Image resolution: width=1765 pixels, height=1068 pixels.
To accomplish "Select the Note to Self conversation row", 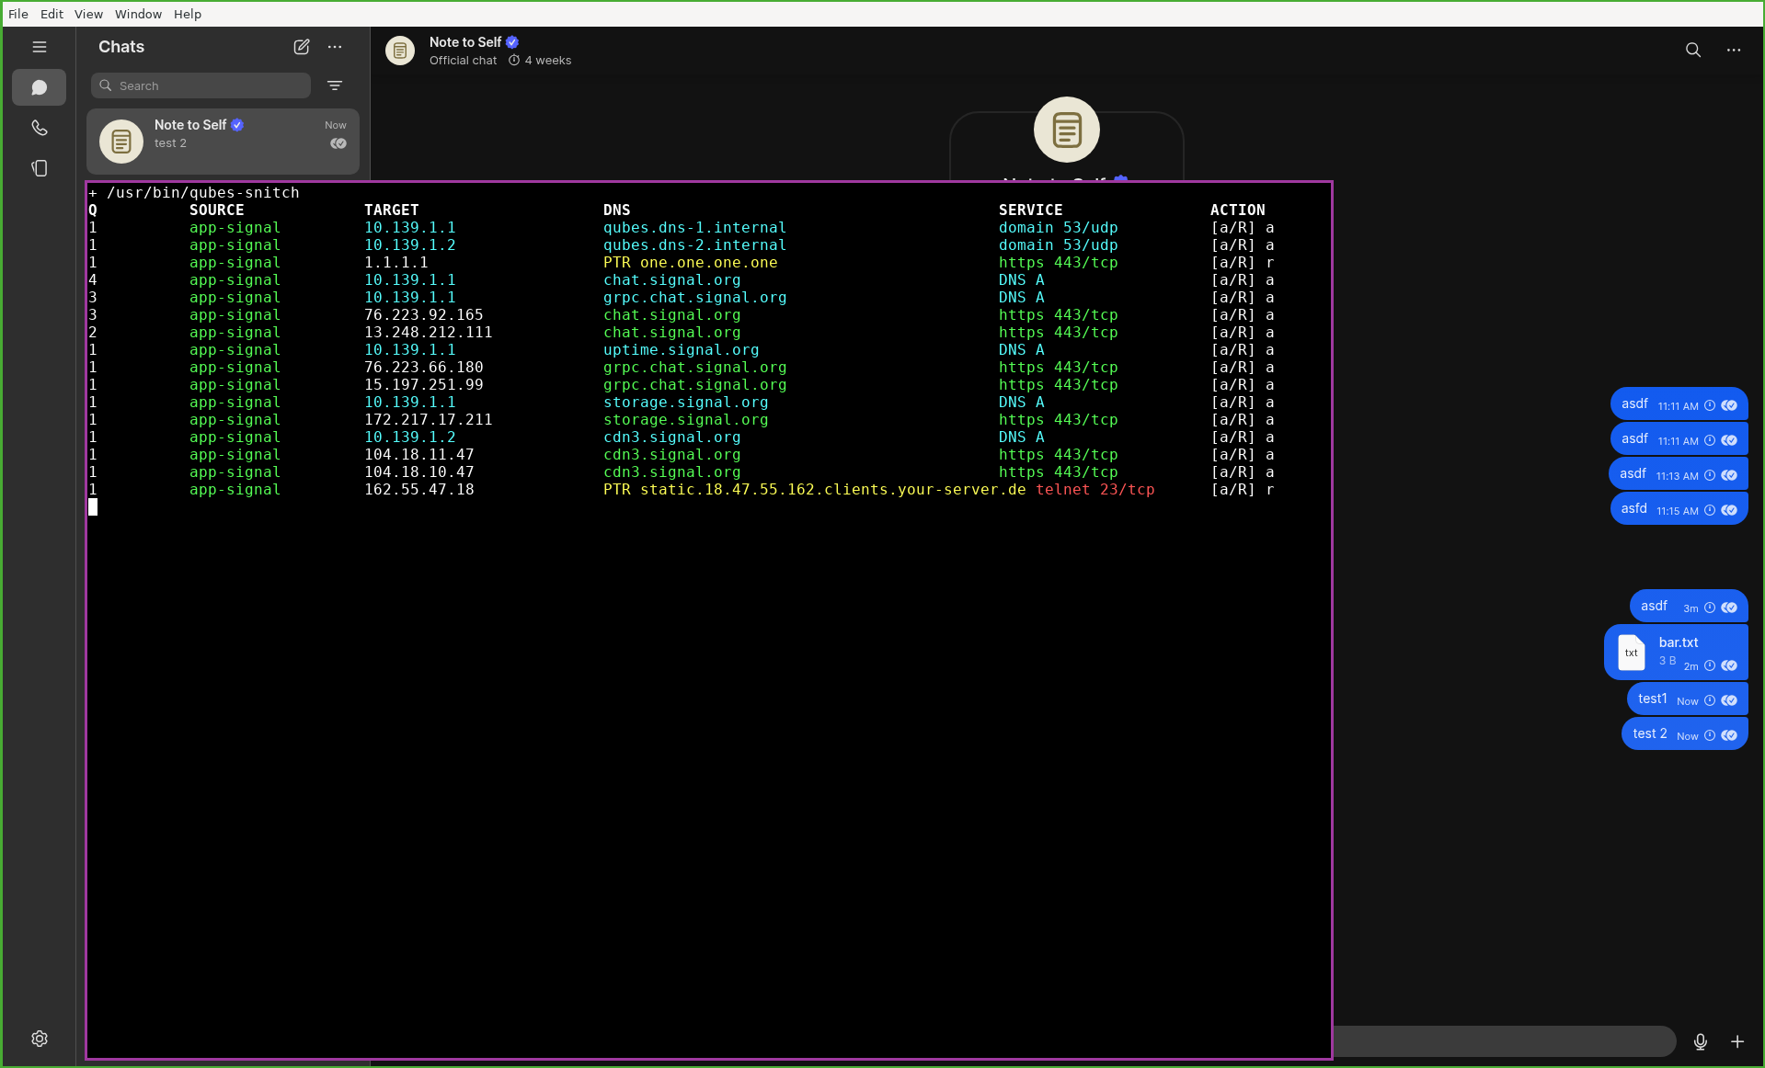I will click(223, 141).
